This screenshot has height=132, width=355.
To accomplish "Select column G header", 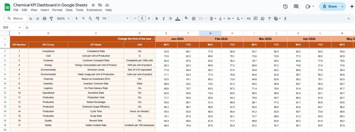I will (210, 33).
